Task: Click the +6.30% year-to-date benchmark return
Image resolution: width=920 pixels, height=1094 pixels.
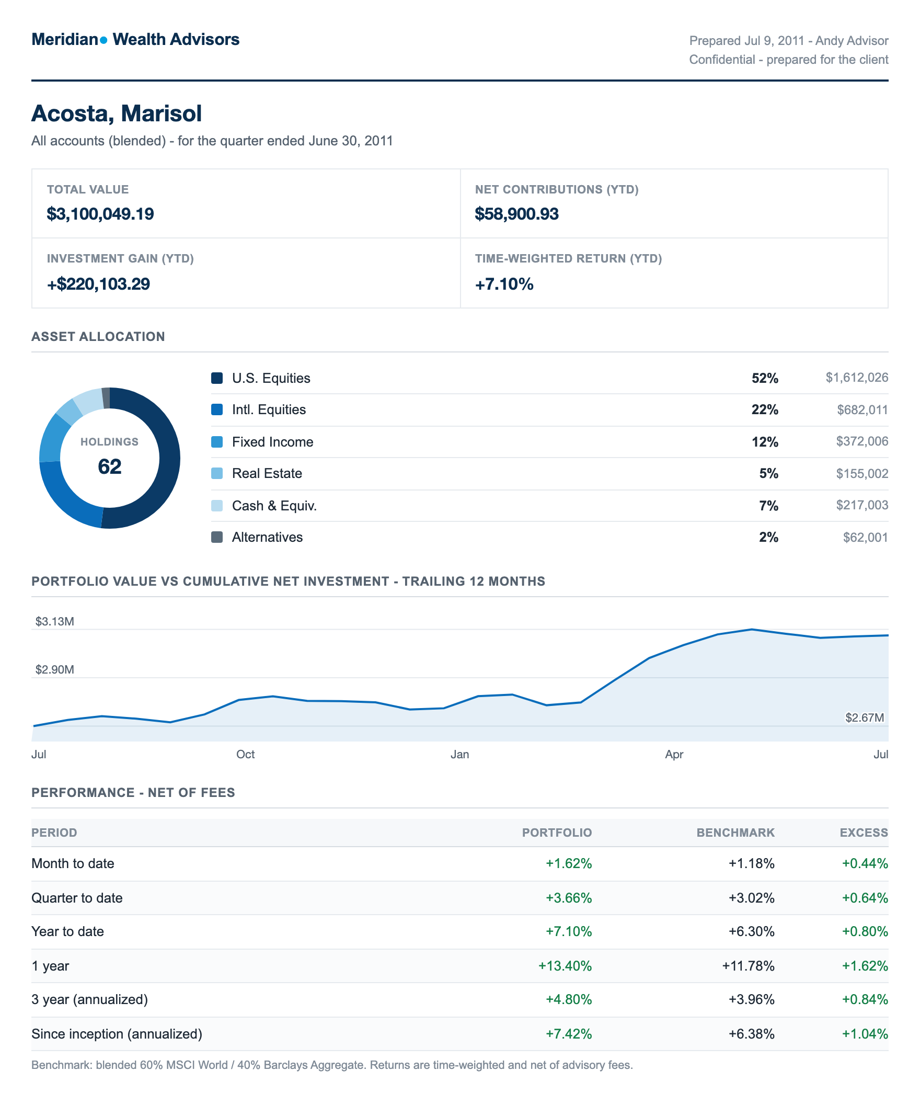Action: point(752,931)
